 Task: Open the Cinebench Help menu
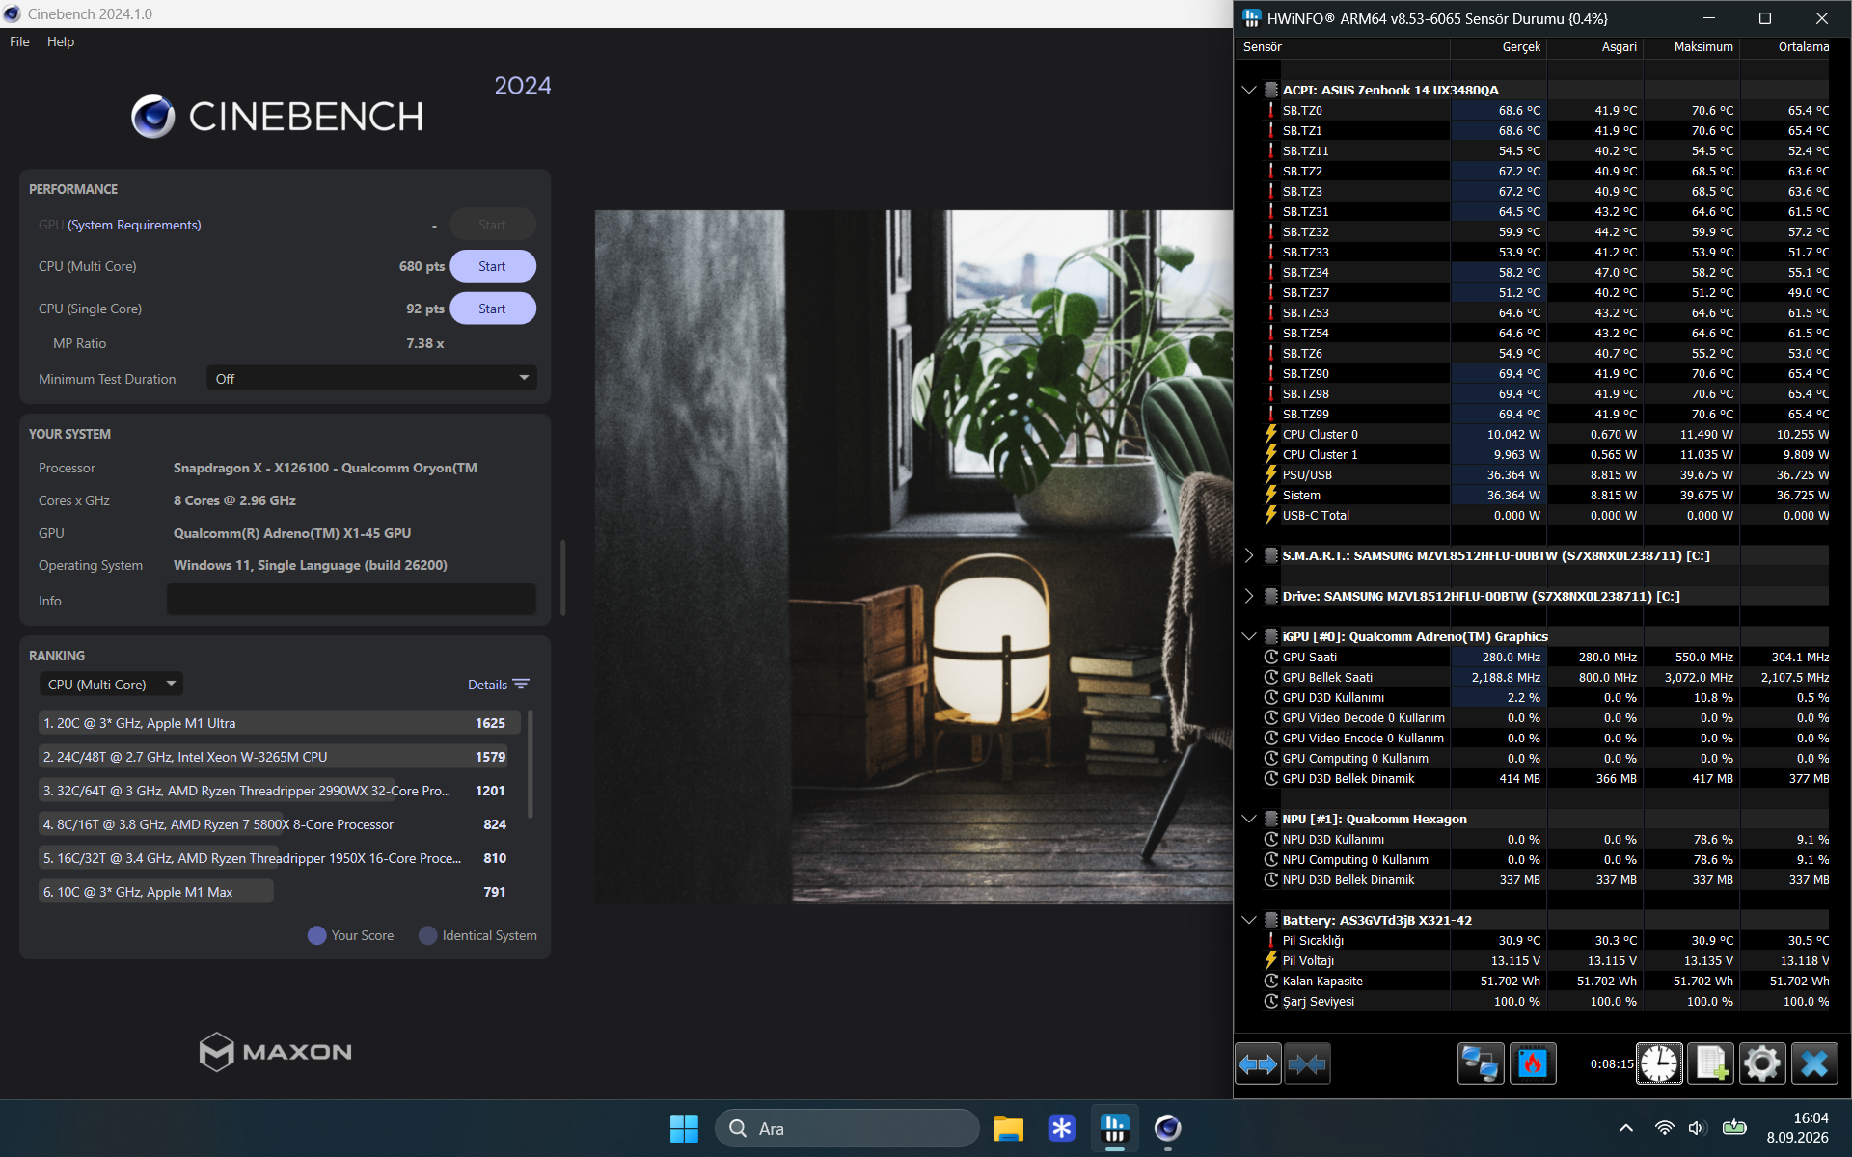pyautogui.click(x=61, y=41)
